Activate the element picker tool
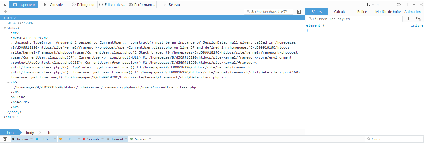This screenshot has width=424, height=143. coord(4,4)
